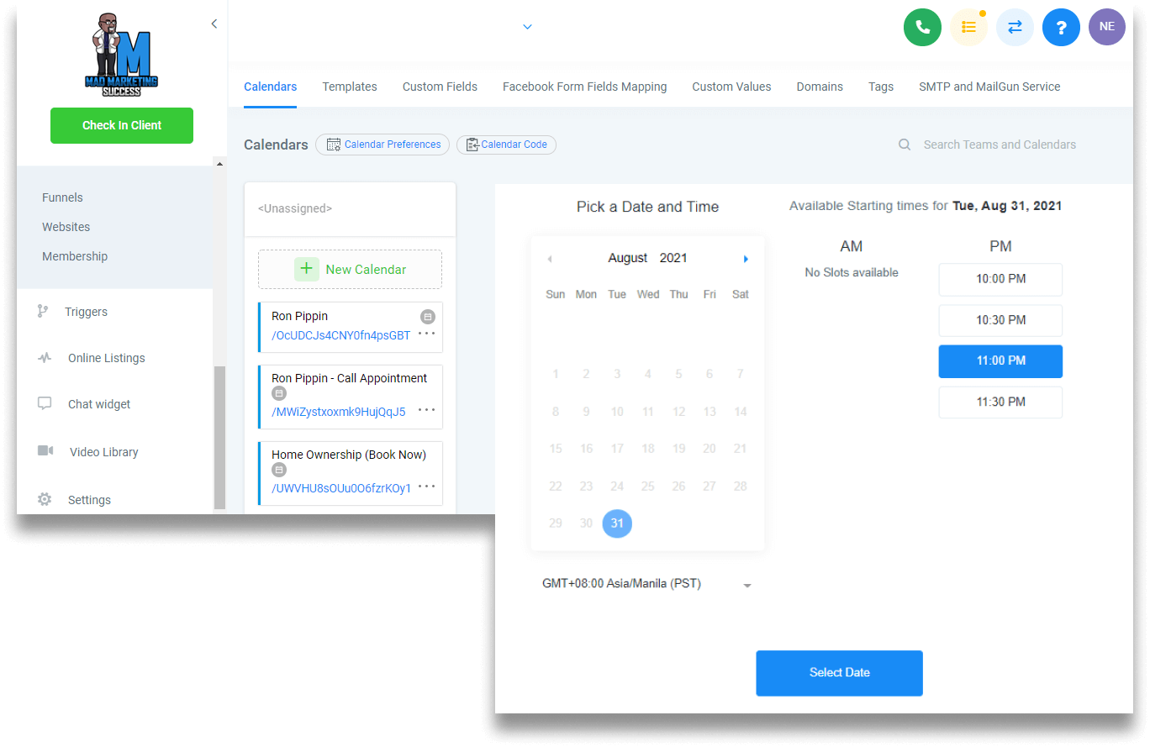Image resolution: width=1150 pixels, height=747 pixels.
Task: Click the Chat widget speech bubble icon
Action: pos(45,403)
